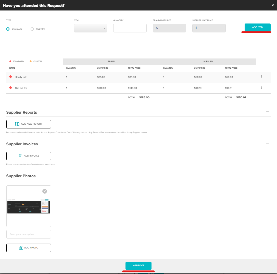The width and height of the screenshot is (277, 274).
Task: Collapse the Supplier Photos section
Action: point(267,175)
